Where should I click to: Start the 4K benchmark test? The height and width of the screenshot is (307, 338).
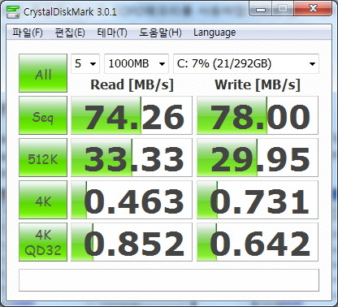tap(43, 200)
